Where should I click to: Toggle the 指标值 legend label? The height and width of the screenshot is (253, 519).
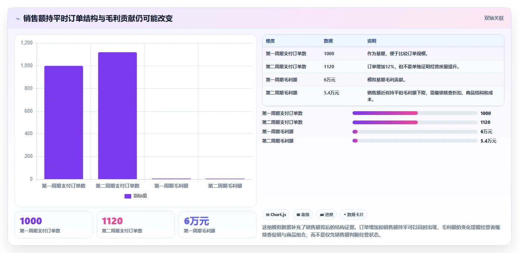point(140,196)
